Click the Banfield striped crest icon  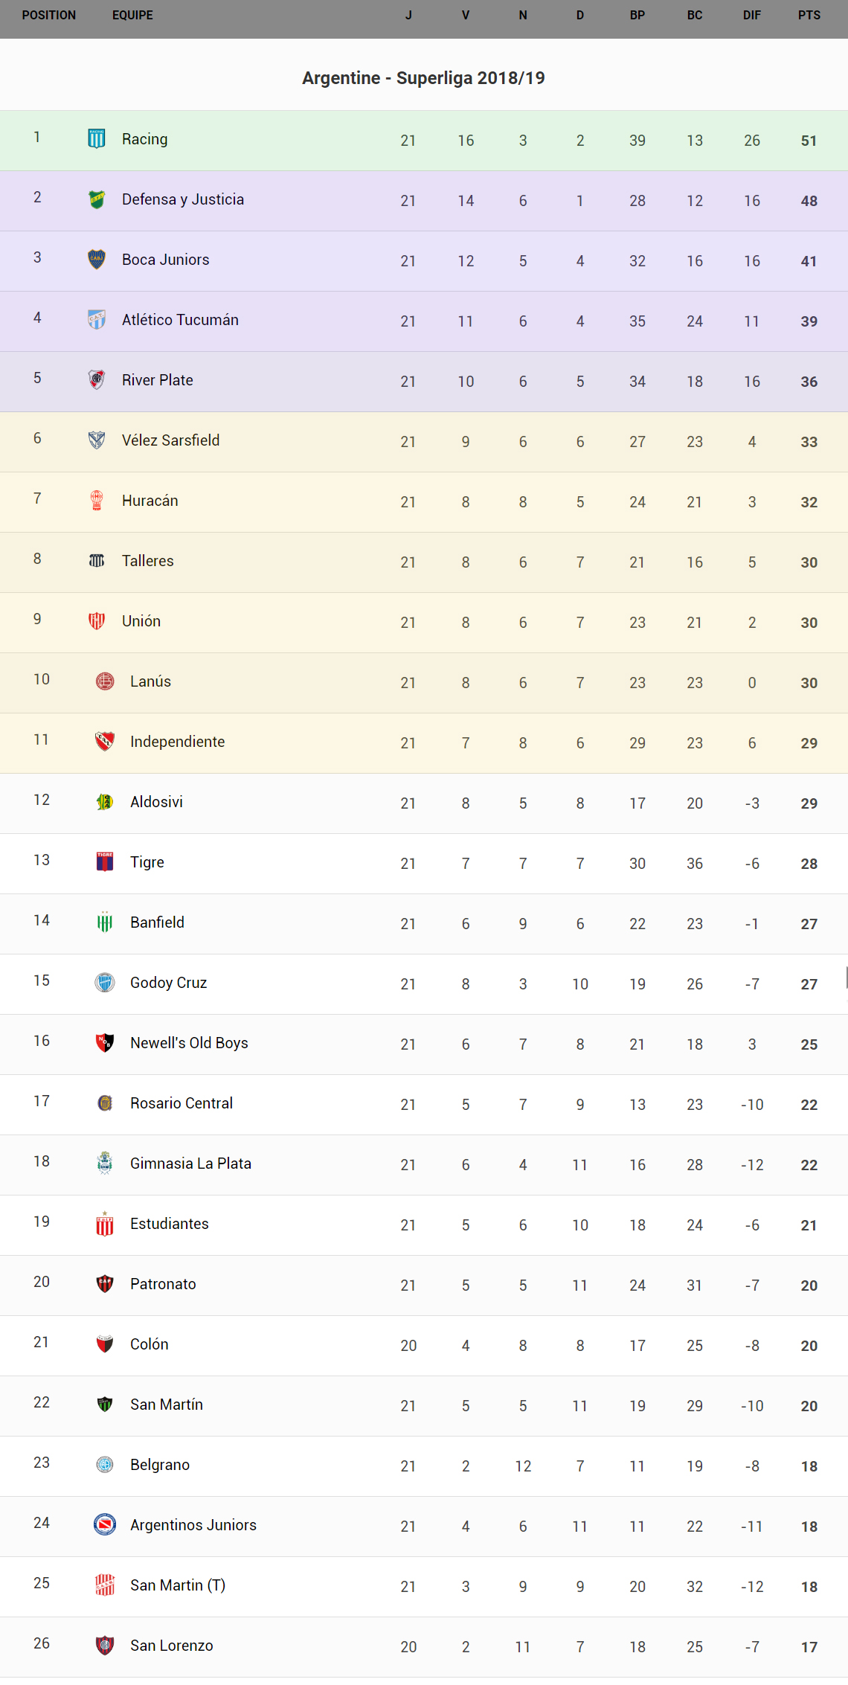tap(105, 922)
